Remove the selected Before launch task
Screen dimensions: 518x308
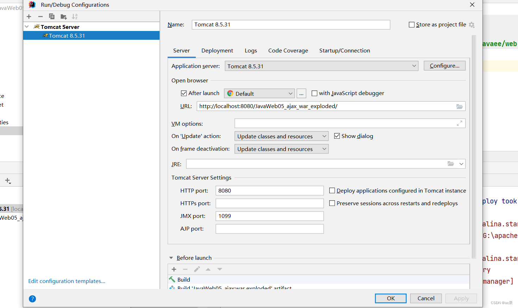tap(185, 269)
